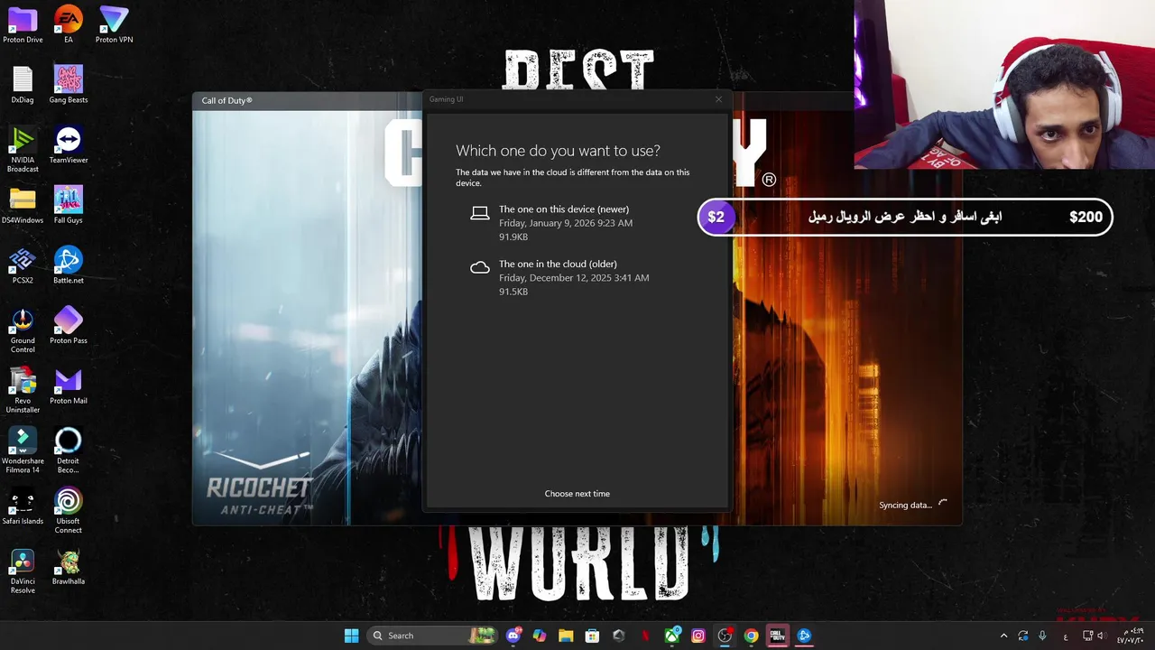Switch to Call of Duty taskbar icon
The width and height of the screenshot is (1155, 650).
777,636
